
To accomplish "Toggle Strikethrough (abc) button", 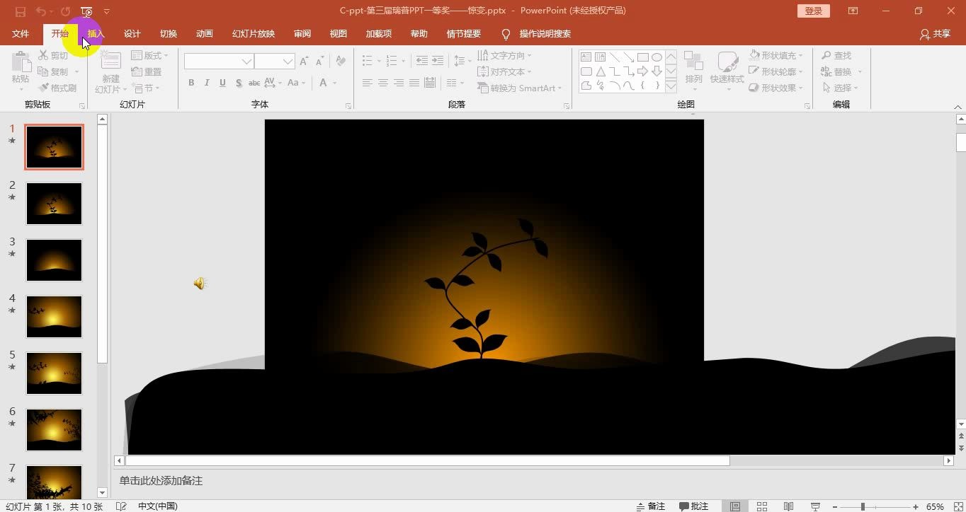I will click(x=254, y=83).
